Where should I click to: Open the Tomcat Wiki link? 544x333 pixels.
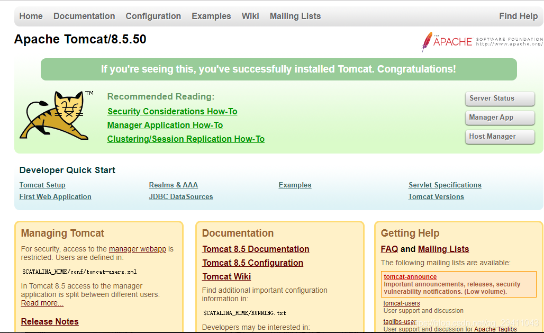point(226,276)
